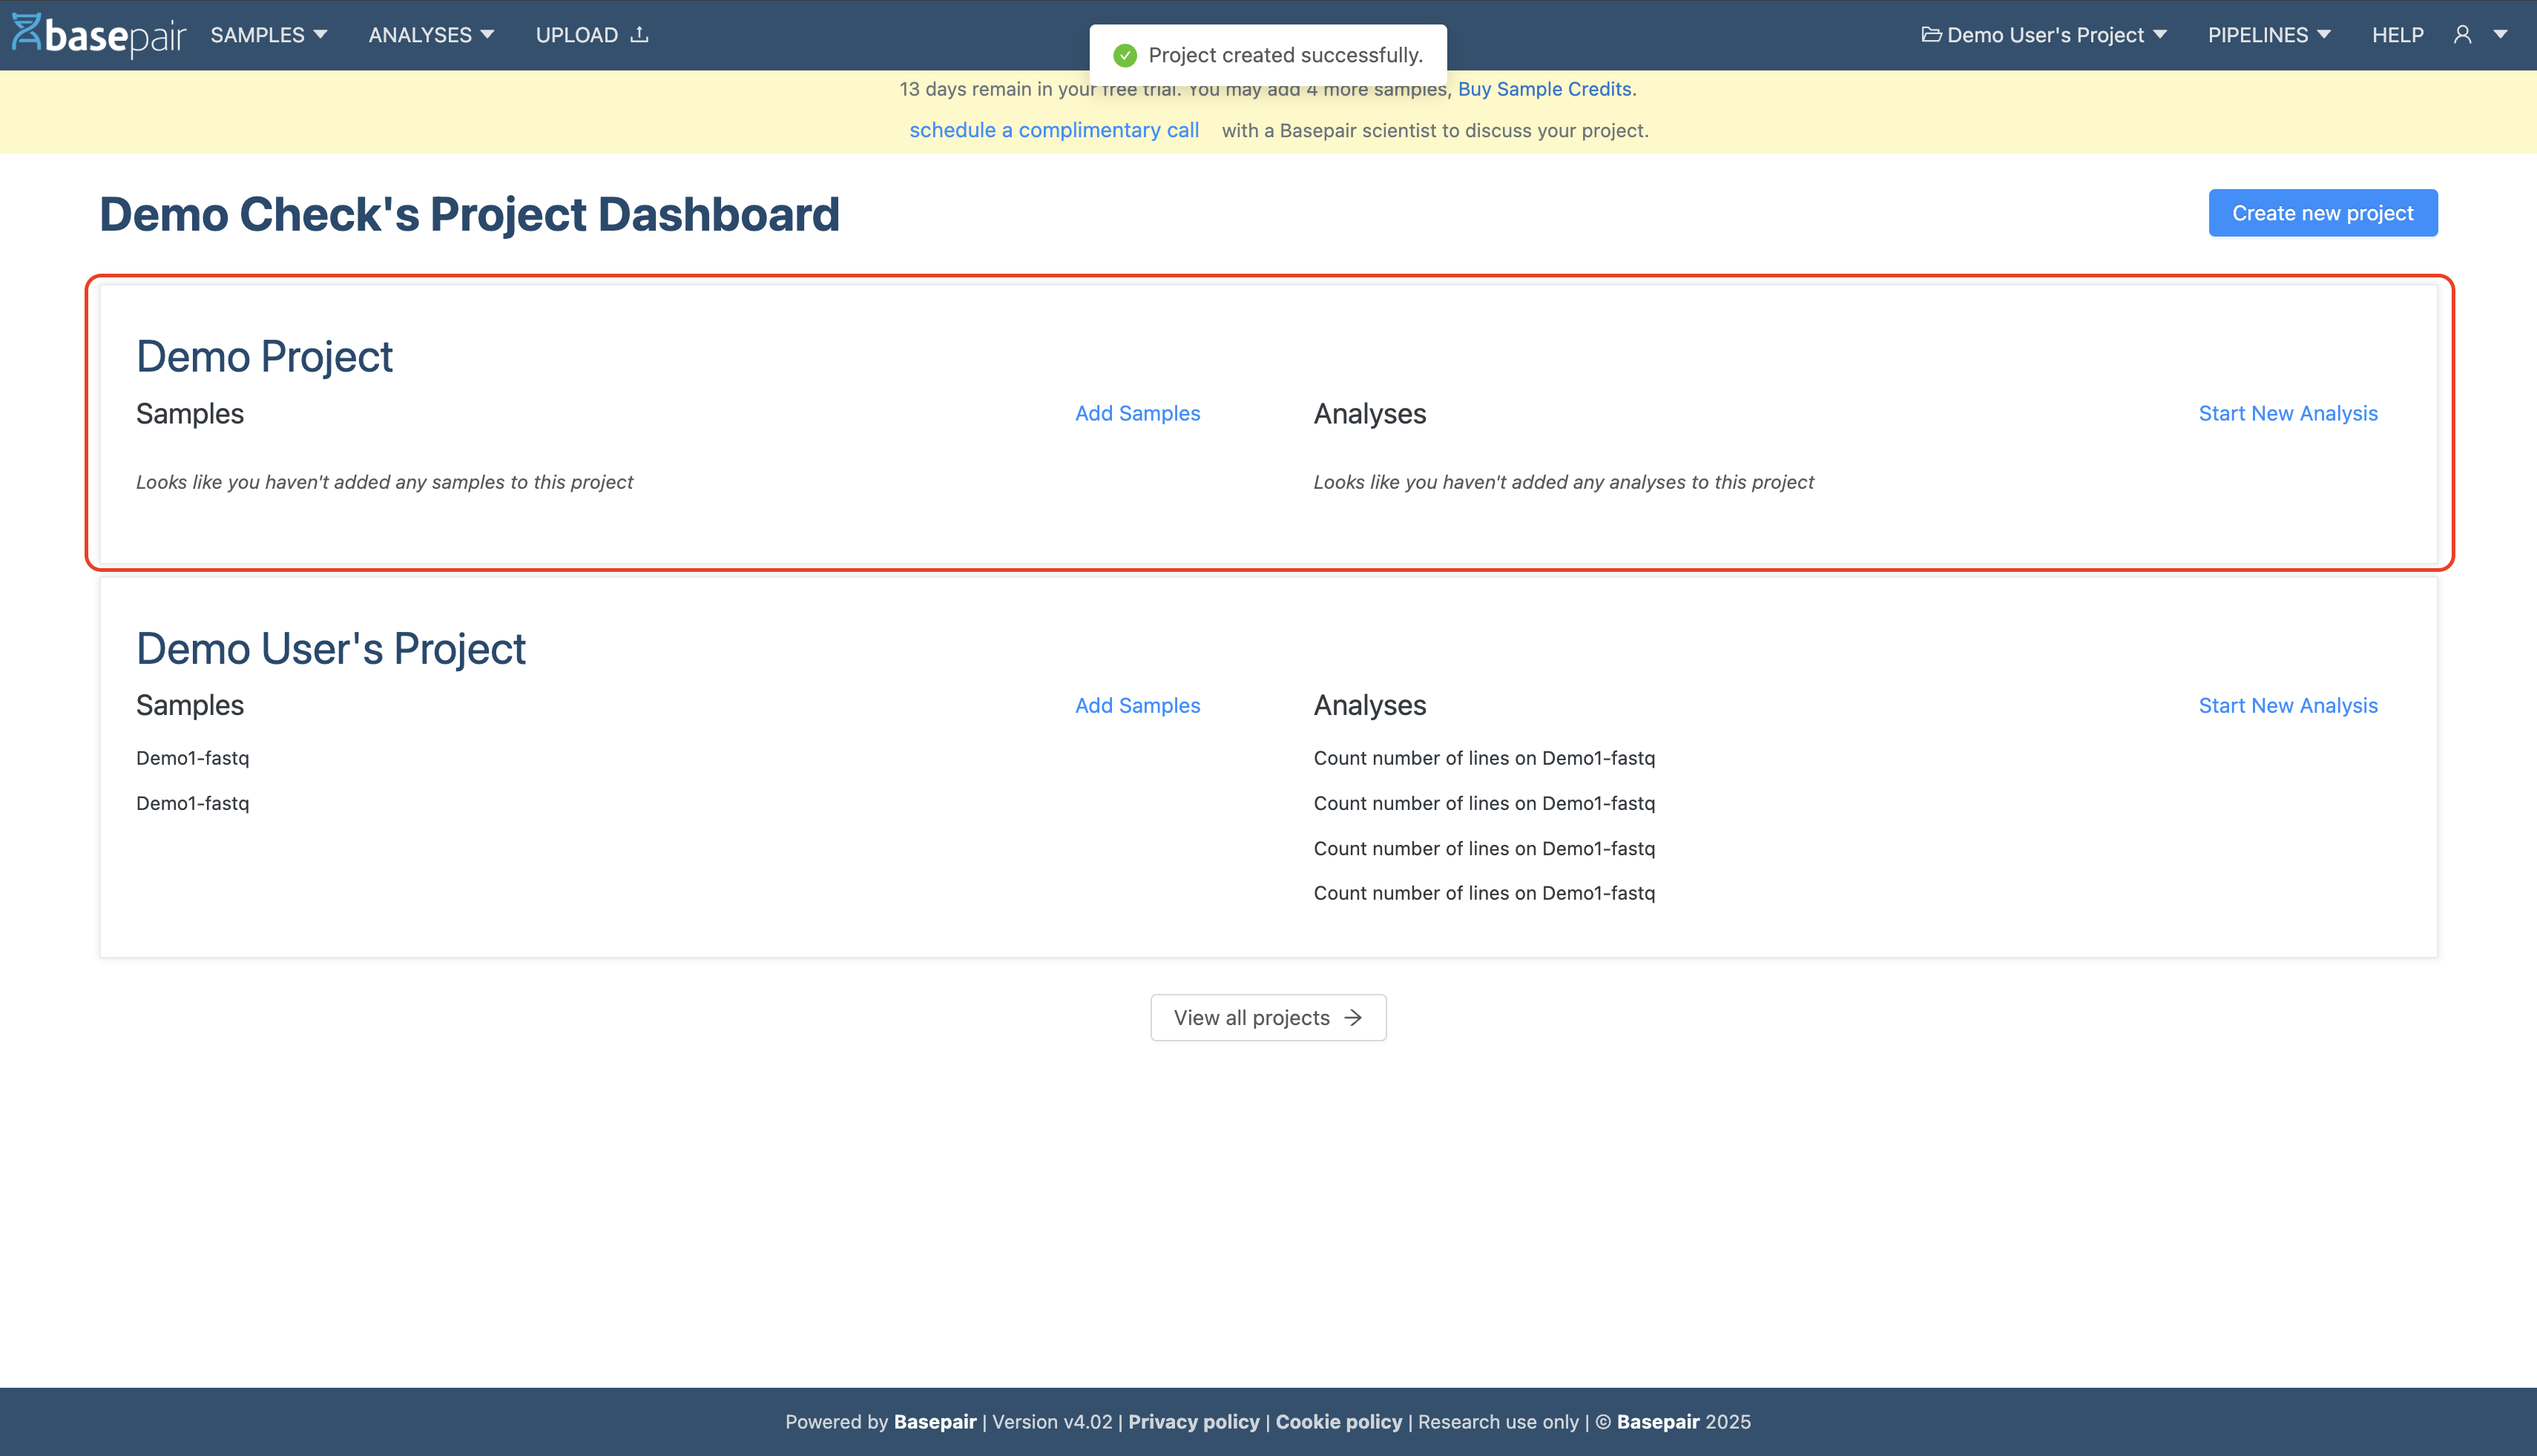
Task: Add Samples to Demo Project
Action: 1137,413
